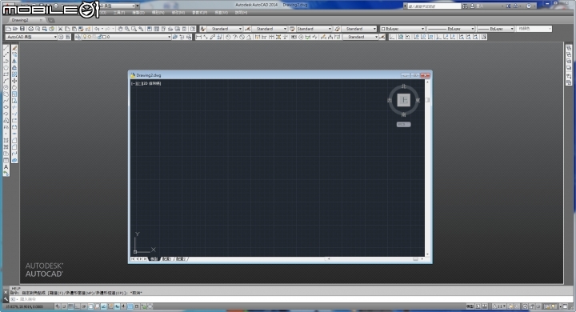Open the Help question mark icon in title bar

[x=529, y=6]
